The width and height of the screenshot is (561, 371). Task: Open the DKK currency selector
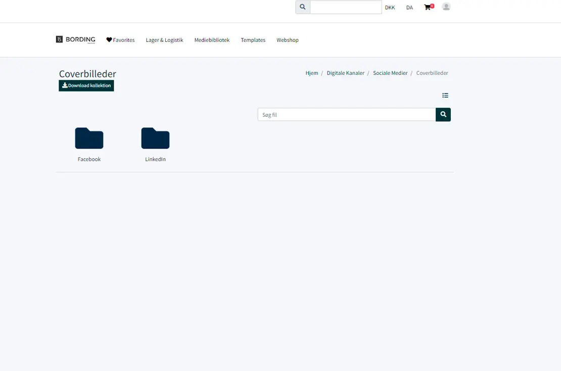click(x=390, y=8)
